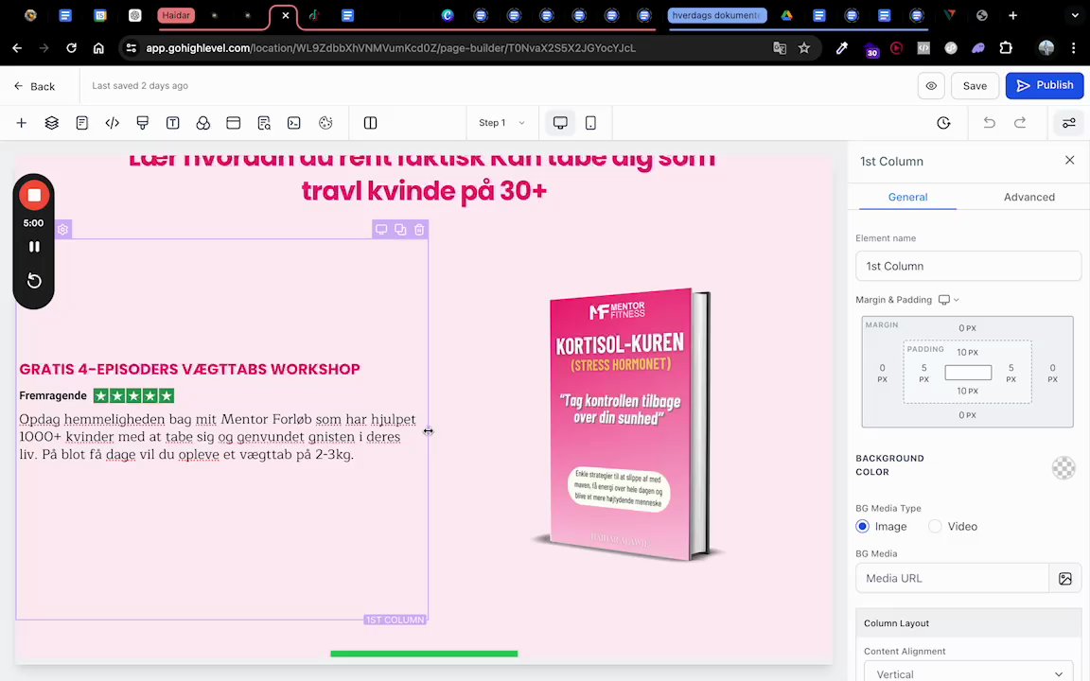Open the overlapping circles color icon
1090x681 pixels.
pos(203,123)
